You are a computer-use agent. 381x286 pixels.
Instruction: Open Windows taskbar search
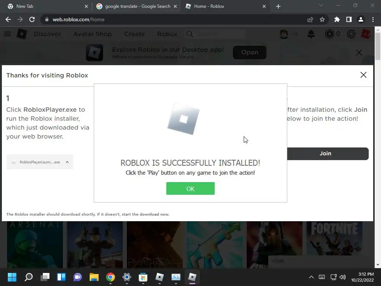[28, 277]
